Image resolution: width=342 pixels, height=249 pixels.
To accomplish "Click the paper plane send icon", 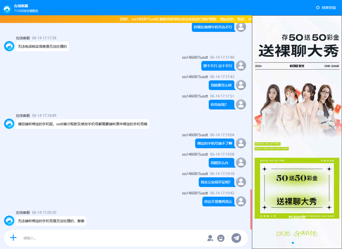I will tap(236, 238).
